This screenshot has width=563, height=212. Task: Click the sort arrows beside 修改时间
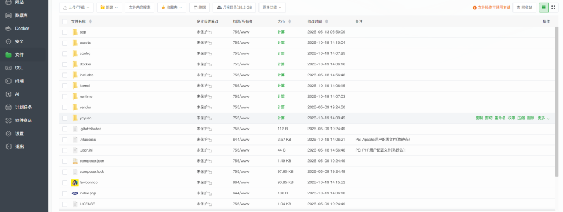327,21
